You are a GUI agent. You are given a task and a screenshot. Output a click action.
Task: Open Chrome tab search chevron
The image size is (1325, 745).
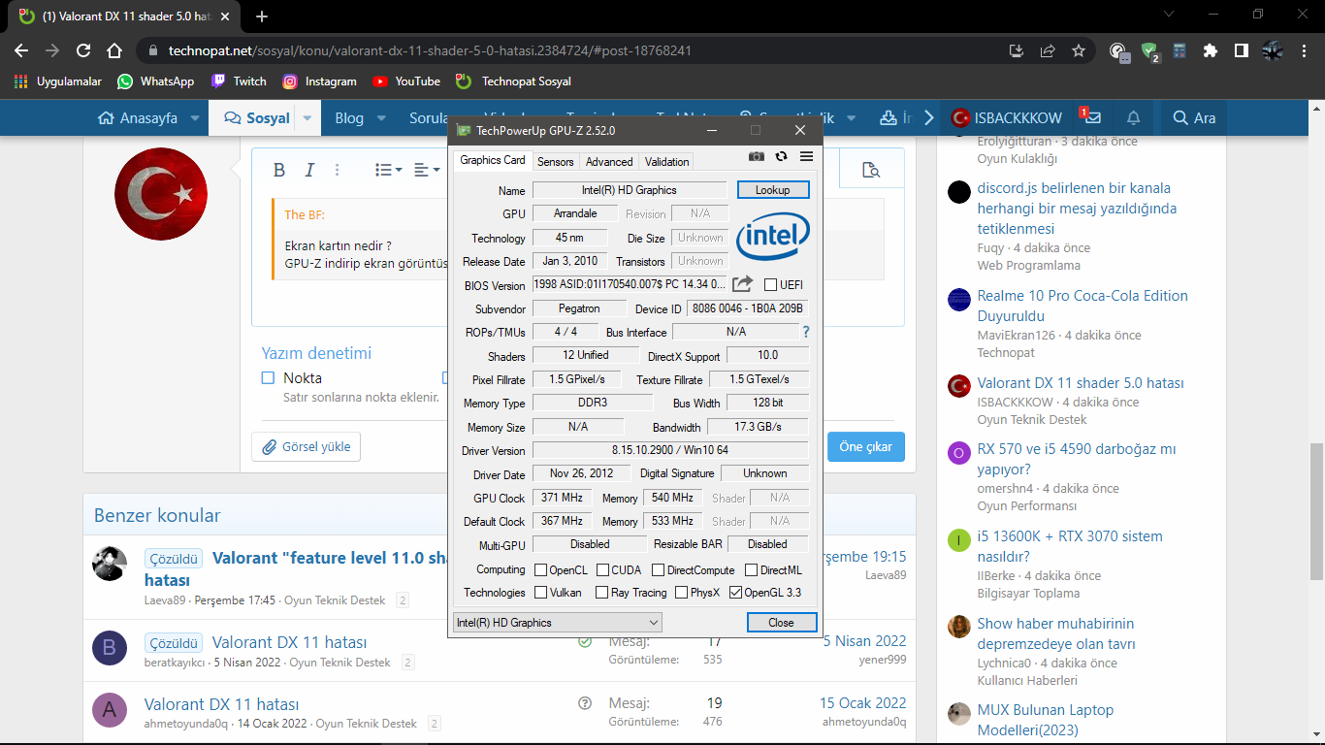[1169, 16]
